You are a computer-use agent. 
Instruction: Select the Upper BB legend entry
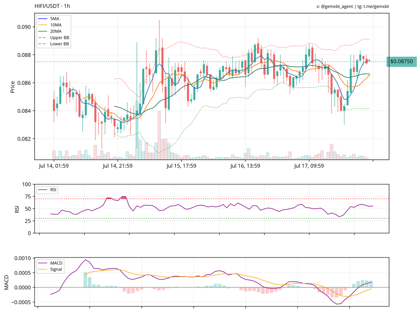click(54, 38)
